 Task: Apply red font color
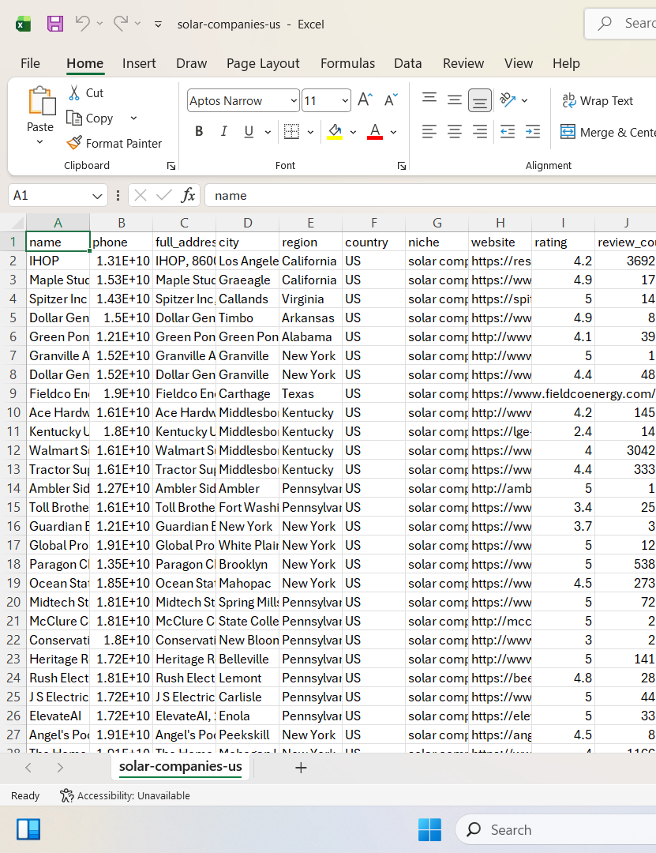375,131
